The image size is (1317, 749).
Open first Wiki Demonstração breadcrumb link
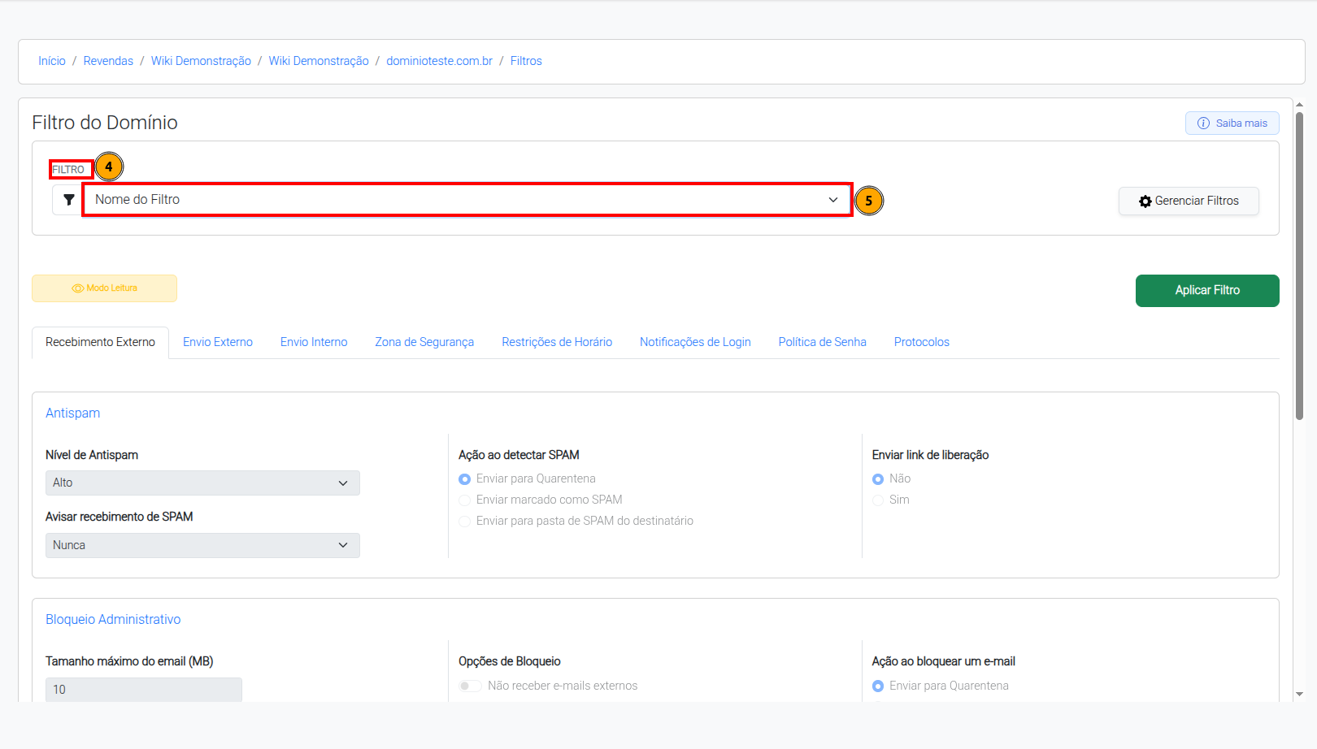[x=201, y=61]
